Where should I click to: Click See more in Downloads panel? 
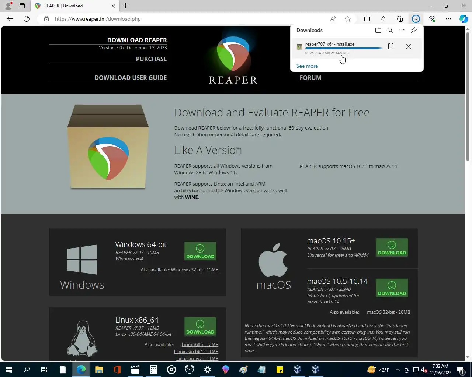(x=307, y=66)
